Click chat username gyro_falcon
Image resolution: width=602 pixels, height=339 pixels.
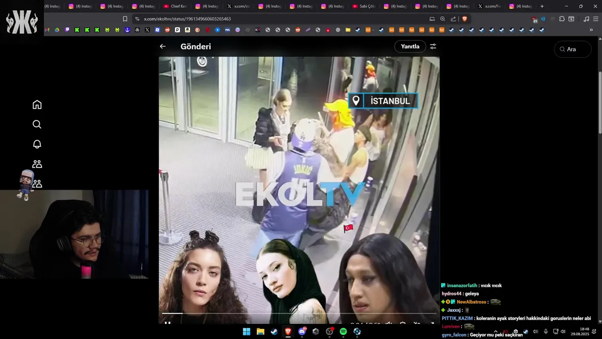tap(454, 335)
